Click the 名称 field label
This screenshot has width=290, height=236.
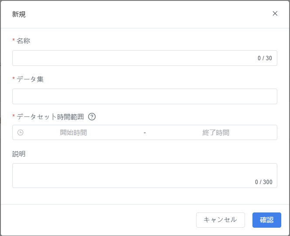tap(24, 41)
